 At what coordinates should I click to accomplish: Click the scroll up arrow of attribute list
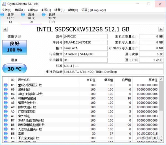[x=161, y=79]
